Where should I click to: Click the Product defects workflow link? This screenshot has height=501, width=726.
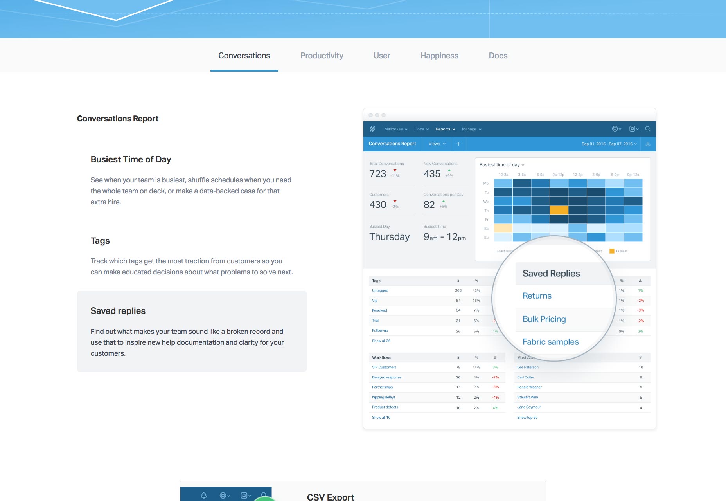point(385,407)
